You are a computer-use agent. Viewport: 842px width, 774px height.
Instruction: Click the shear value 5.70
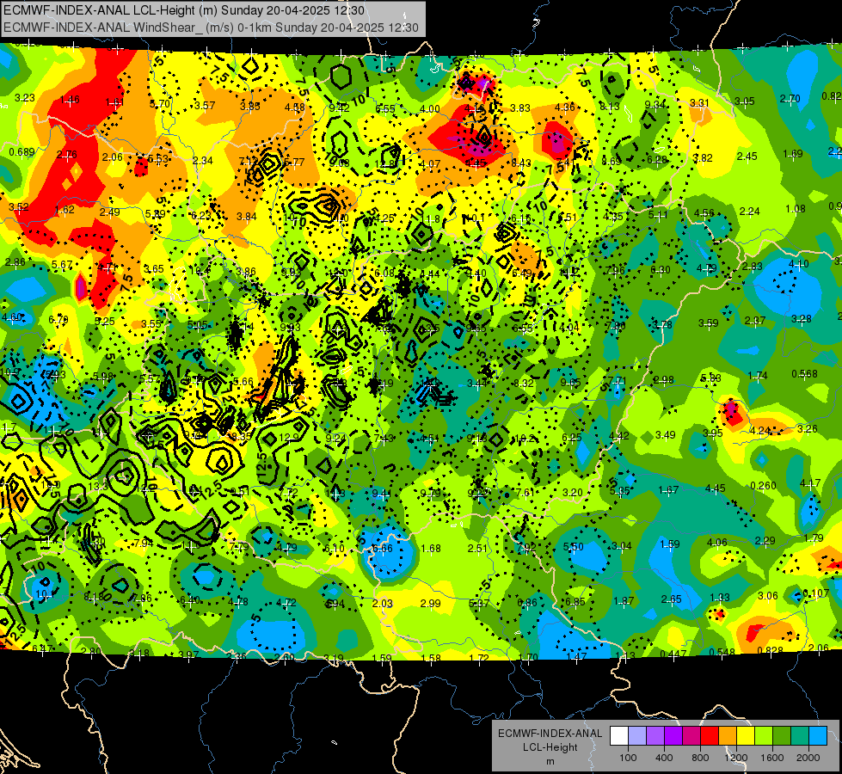[160, 104]
